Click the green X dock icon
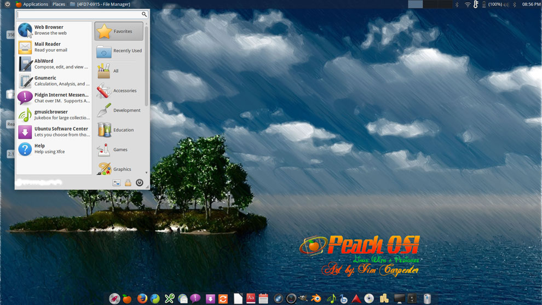 tap(169, 298)
